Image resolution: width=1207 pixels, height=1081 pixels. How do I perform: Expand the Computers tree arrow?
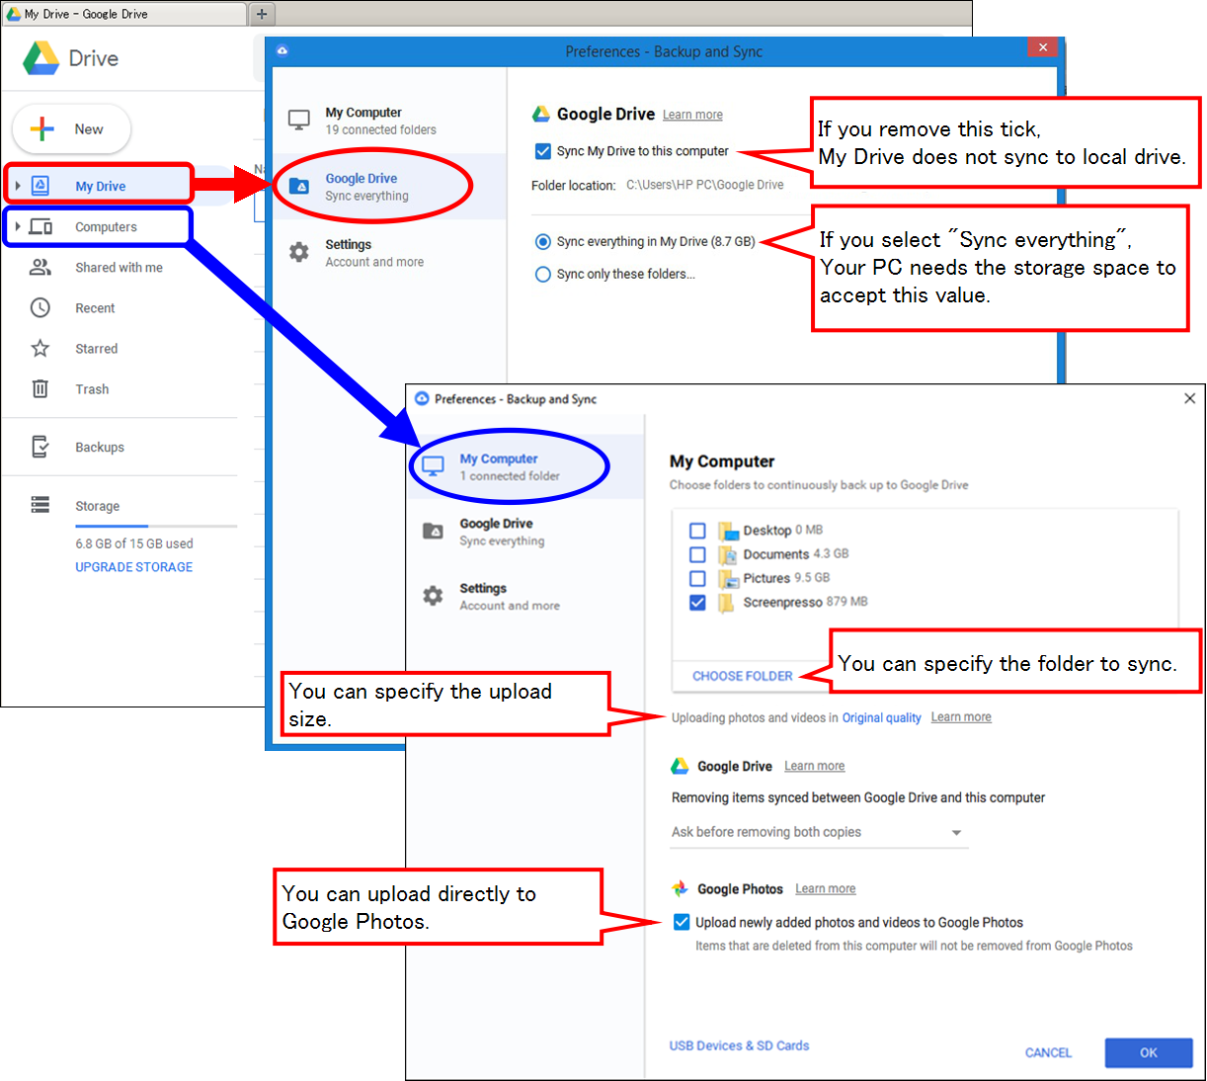(x=18, y=226)
